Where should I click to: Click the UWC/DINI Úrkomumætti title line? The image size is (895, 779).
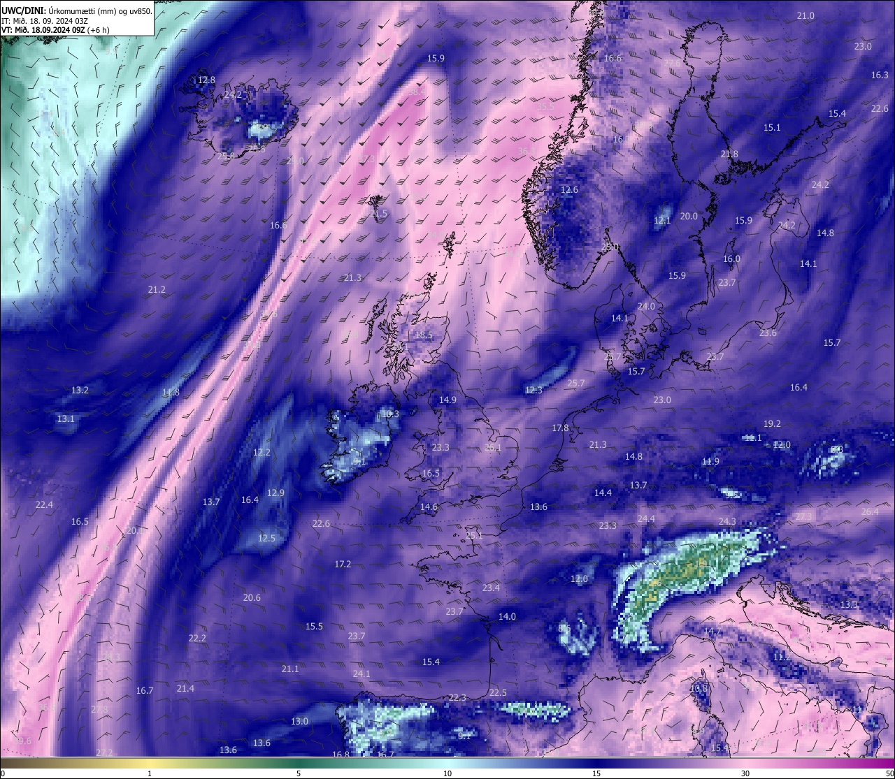pos(76,11)
